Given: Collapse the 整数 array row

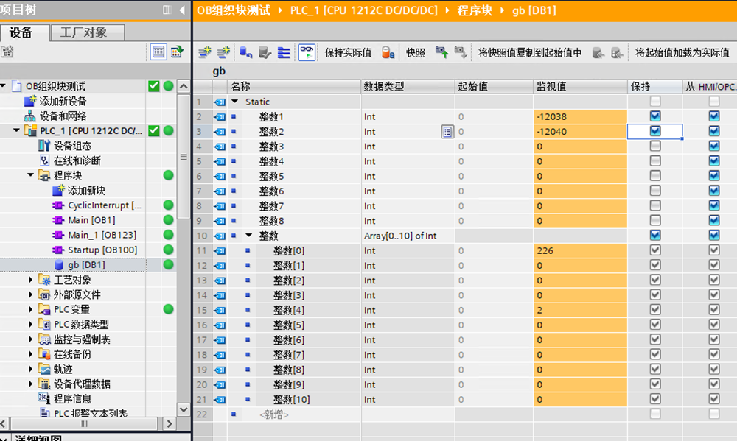Looking at the screenshot, I should pos(249,236).
